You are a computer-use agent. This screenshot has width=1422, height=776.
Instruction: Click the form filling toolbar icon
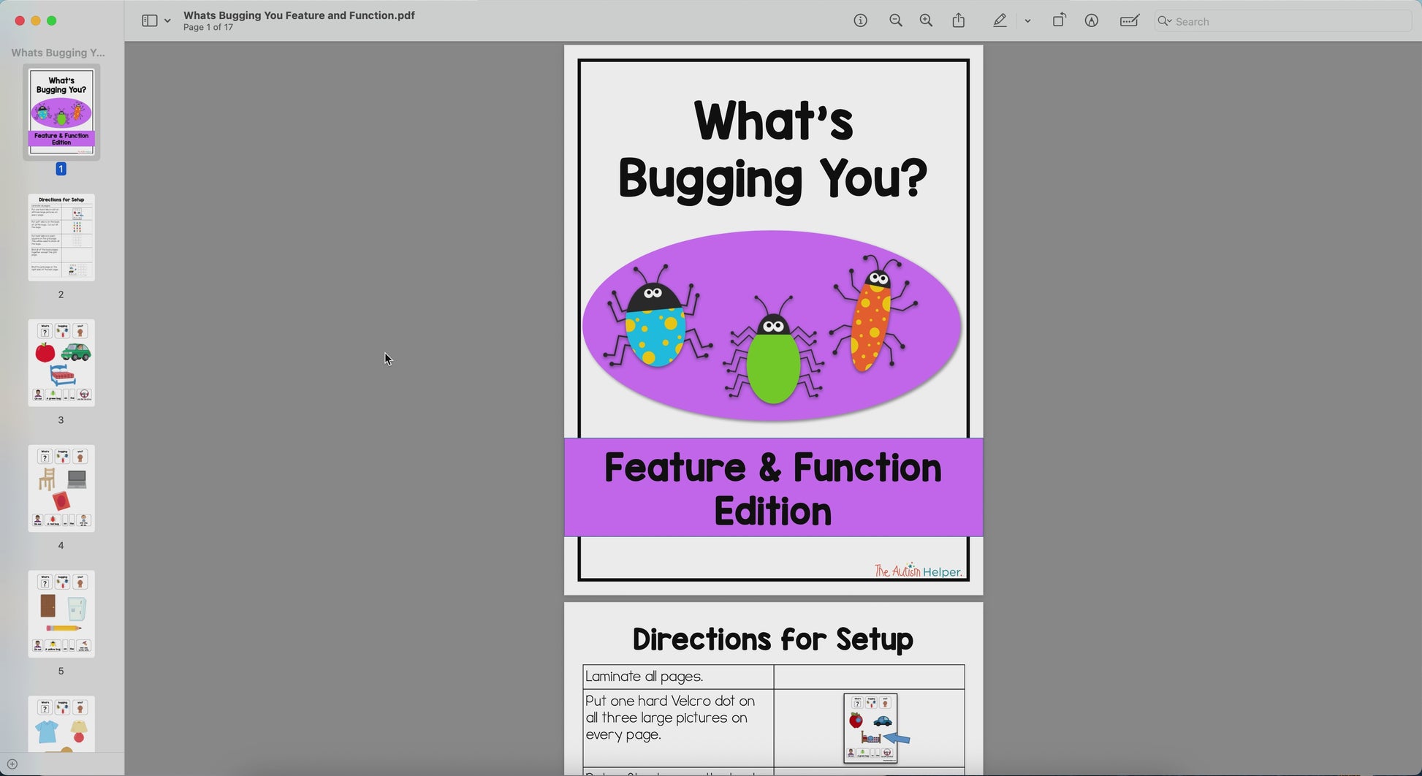1129,21
